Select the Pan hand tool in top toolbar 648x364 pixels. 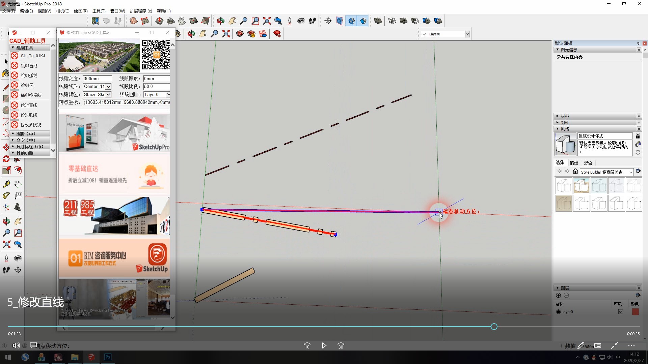232,21
